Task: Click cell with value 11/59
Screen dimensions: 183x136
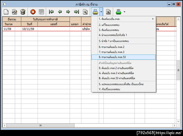Action: point(9,29)
